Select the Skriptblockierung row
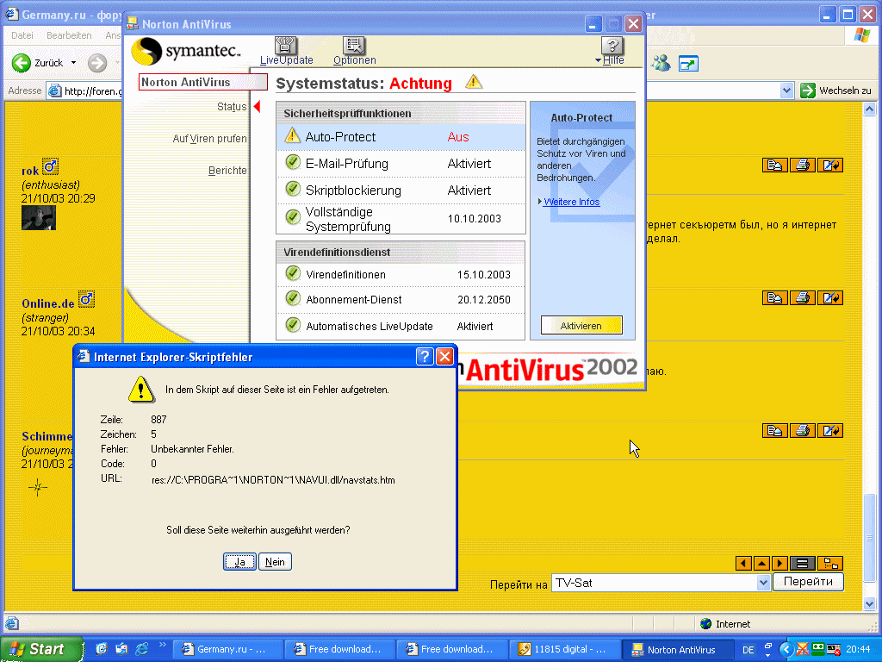Image resolution: width=882 pixels, height=662 pixels. [401, 190]
